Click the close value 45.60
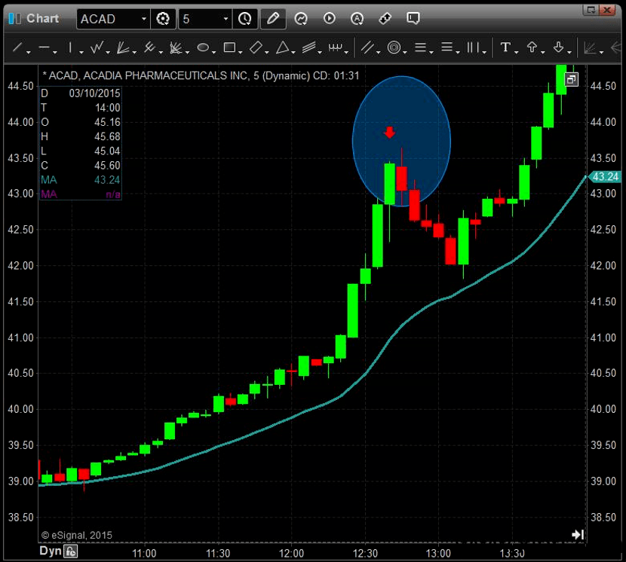The width and height of the screenshot is (626, 562). click(x=107, y=165)
